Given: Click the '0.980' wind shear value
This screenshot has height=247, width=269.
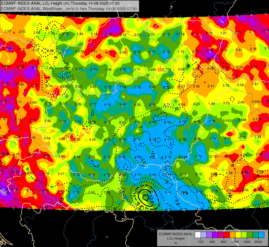Looking at the screenshot, I should [x=152, y=70].
